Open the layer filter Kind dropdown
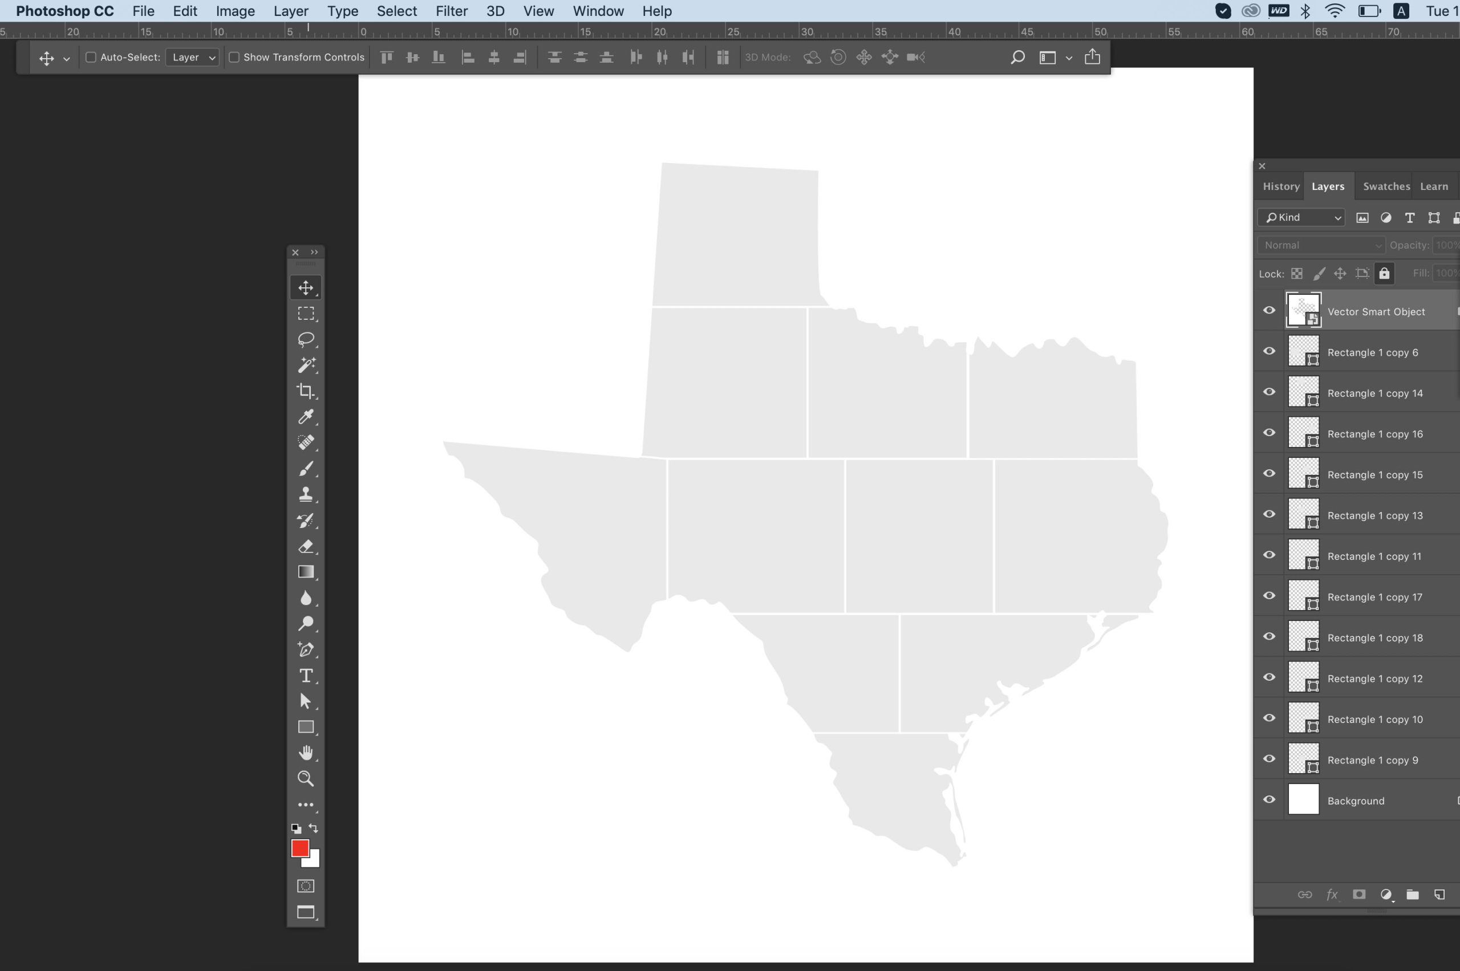1460x971 pixels. click(1301, 217)
